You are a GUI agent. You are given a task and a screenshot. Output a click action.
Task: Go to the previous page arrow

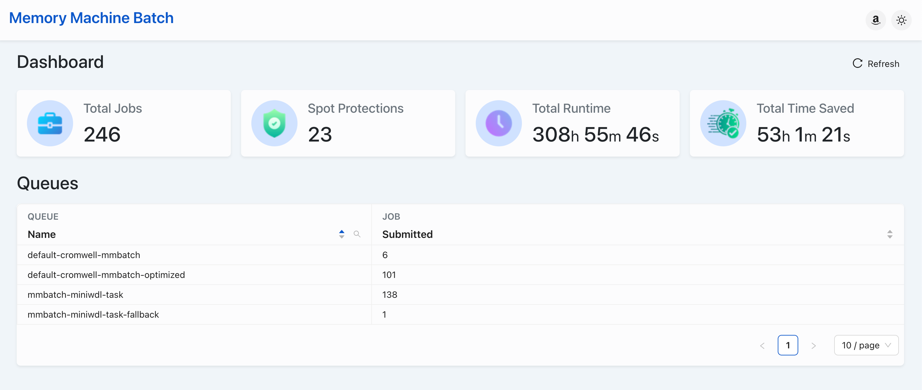[762, 346]
